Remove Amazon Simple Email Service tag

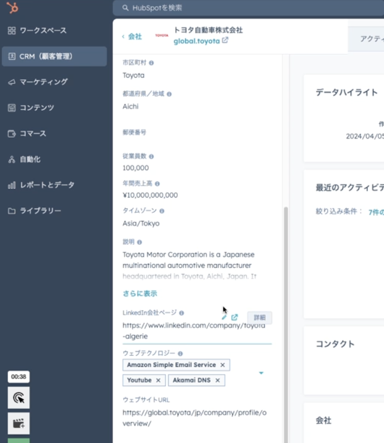(x=222, y=365)
